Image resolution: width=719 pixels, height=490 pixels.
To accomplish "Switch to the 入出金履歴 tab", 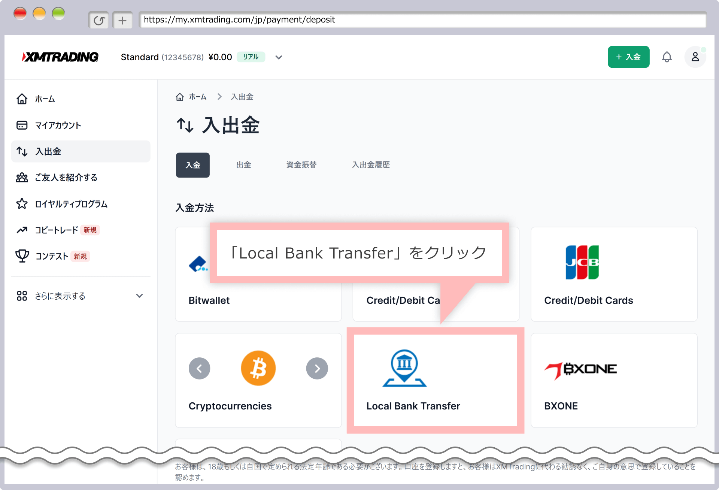I will (x=371, y=165).
